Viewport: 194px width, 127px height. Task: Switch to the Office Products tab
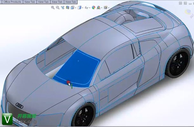click(x=11, y=2)
